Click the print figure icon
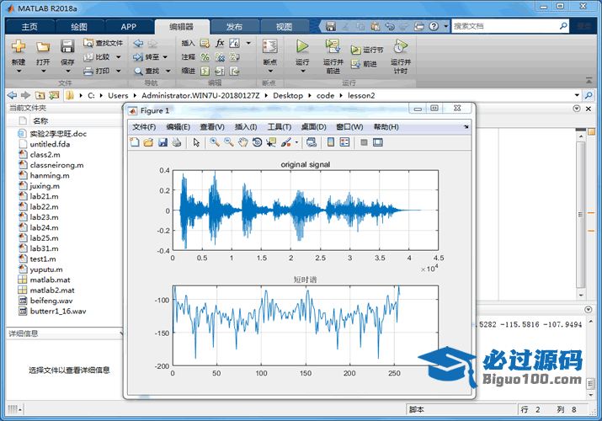 177,142
